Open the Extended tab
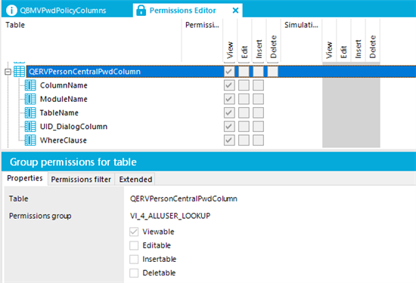416x283 pixels. point(135,179)
